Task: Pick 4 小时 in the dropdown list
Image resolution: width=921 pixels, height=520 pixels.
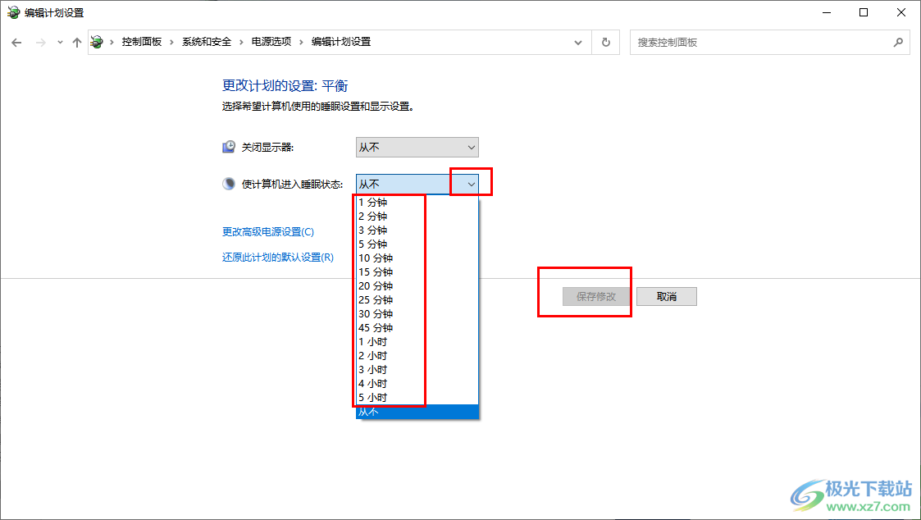Action: coord(417,384)
